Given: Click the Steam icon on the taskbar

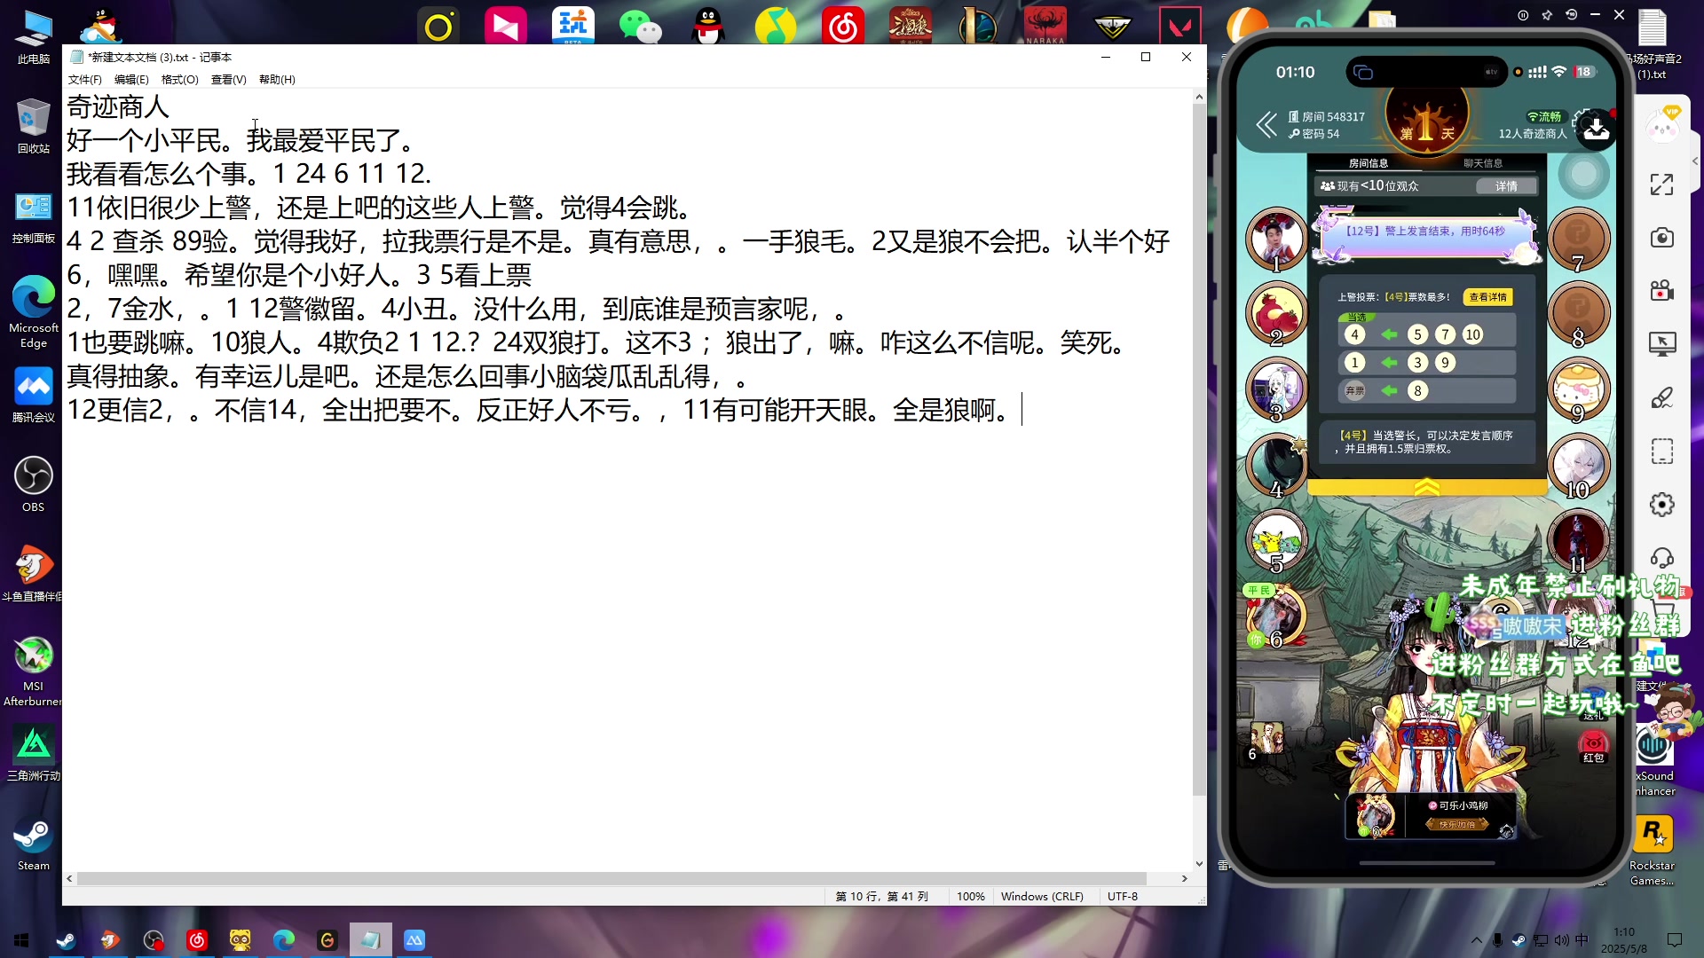Looking at the screenshot, I should coord(66,940).
